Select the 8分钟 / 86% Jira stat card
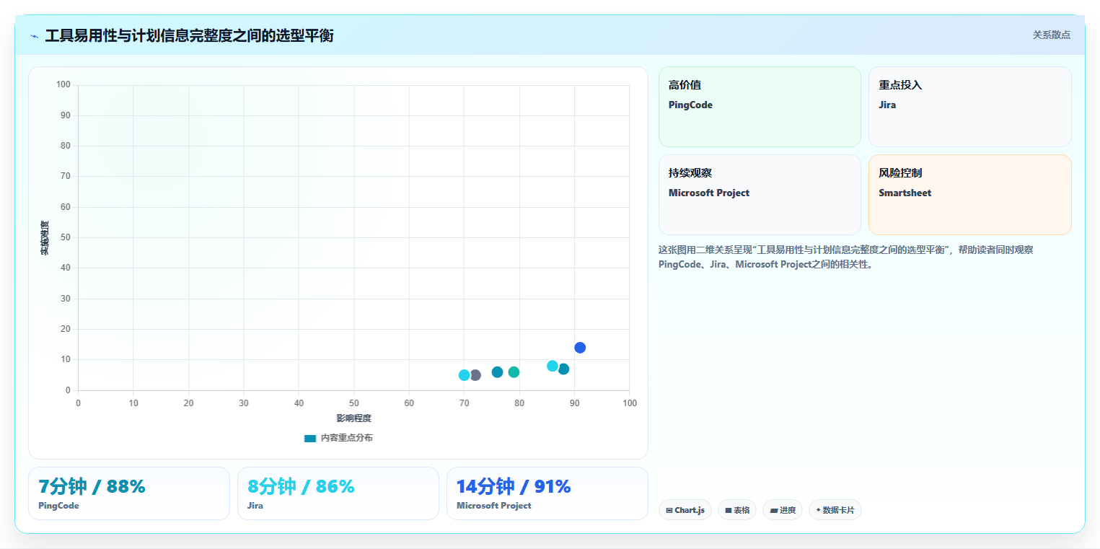Image resolution: width=1100 pixels, height=549 pixels. pyautogui.click(x=338, y=493)
